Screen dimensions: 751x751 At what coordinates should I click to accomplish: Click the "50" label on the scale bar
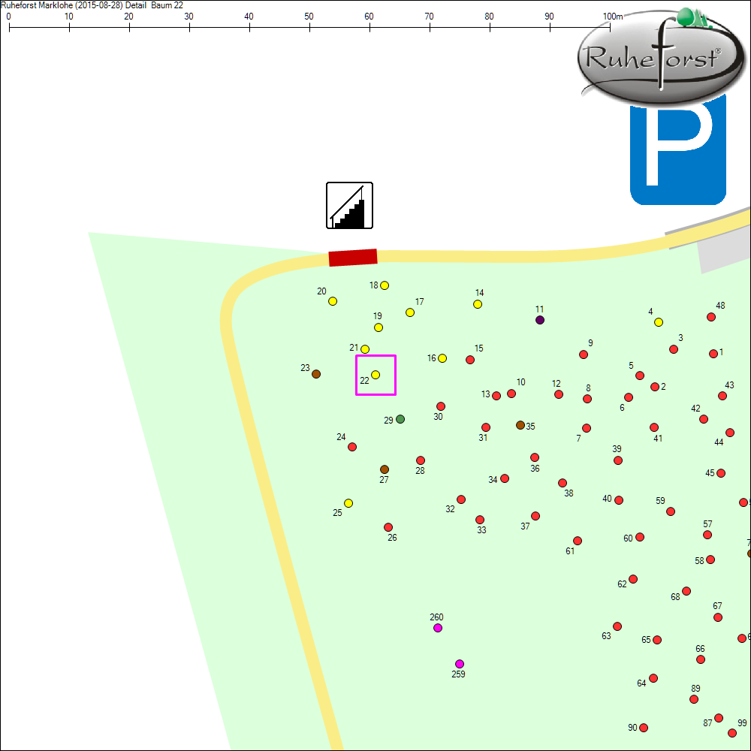(309, 17)
